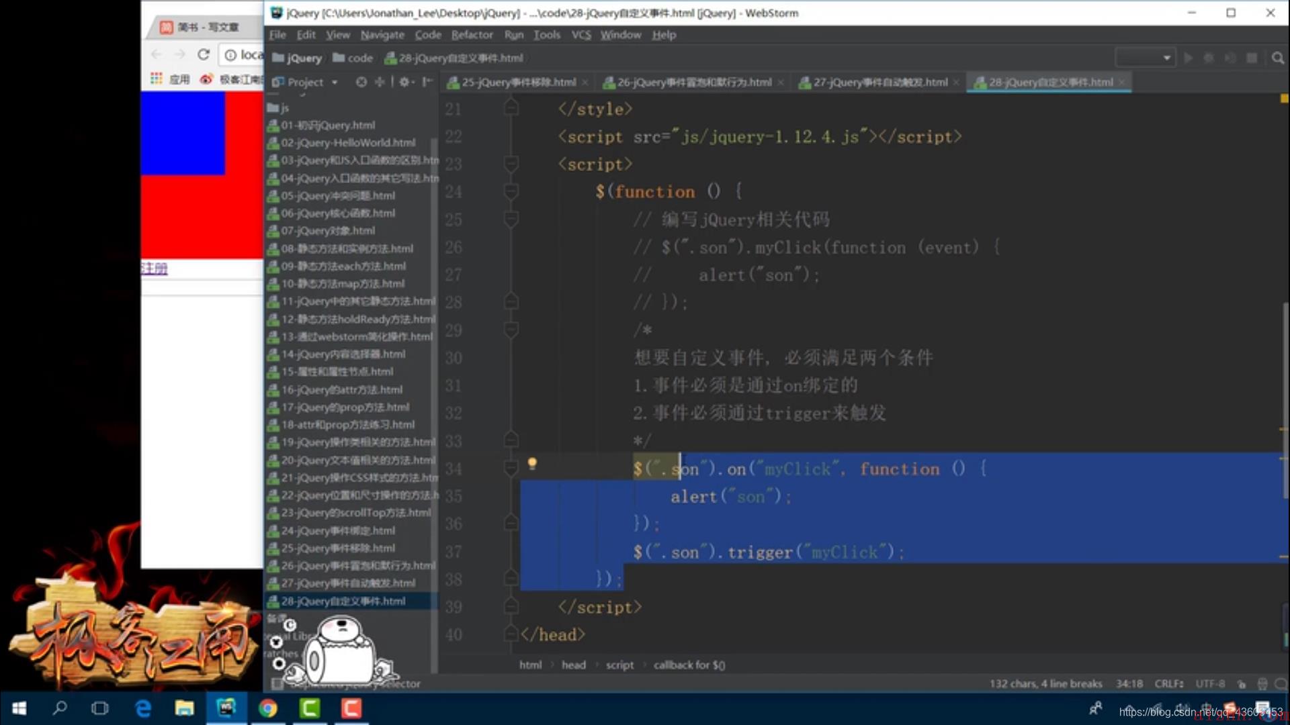Click the browser back arrow

point(157,54)
